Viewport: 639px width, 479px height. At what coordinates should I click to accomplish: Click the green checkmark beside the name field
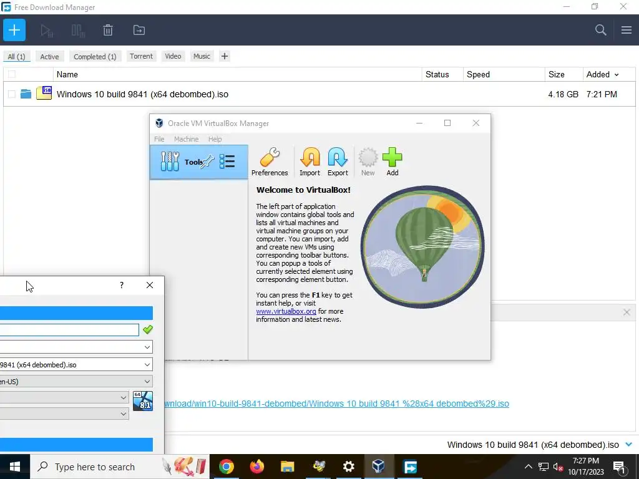148,329
